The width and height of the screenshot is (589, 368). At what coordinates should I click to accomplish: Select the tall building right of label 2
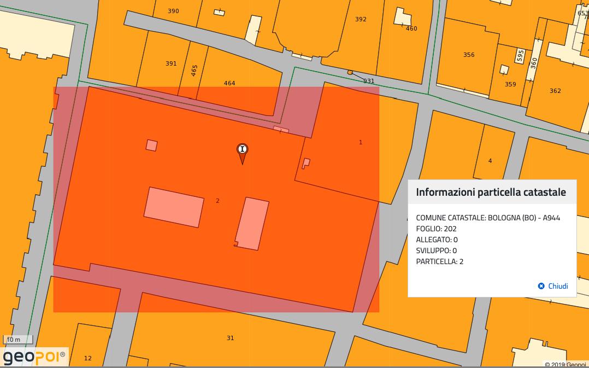coord(252,224)
